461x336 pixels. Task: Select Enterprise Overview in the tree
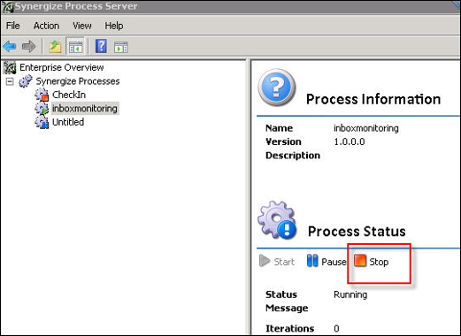[x=62, y=67]
